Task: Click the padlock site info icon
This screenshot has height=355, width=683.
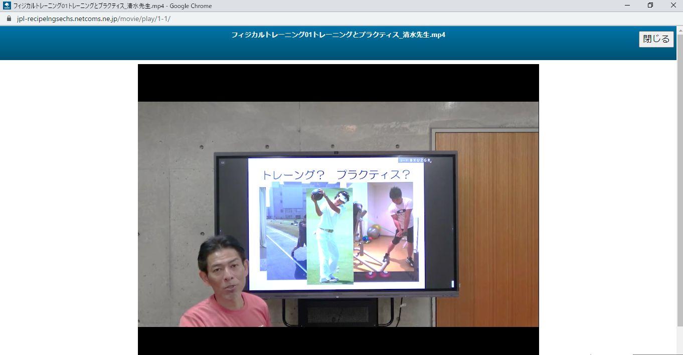Action: [x=9, y=19]
